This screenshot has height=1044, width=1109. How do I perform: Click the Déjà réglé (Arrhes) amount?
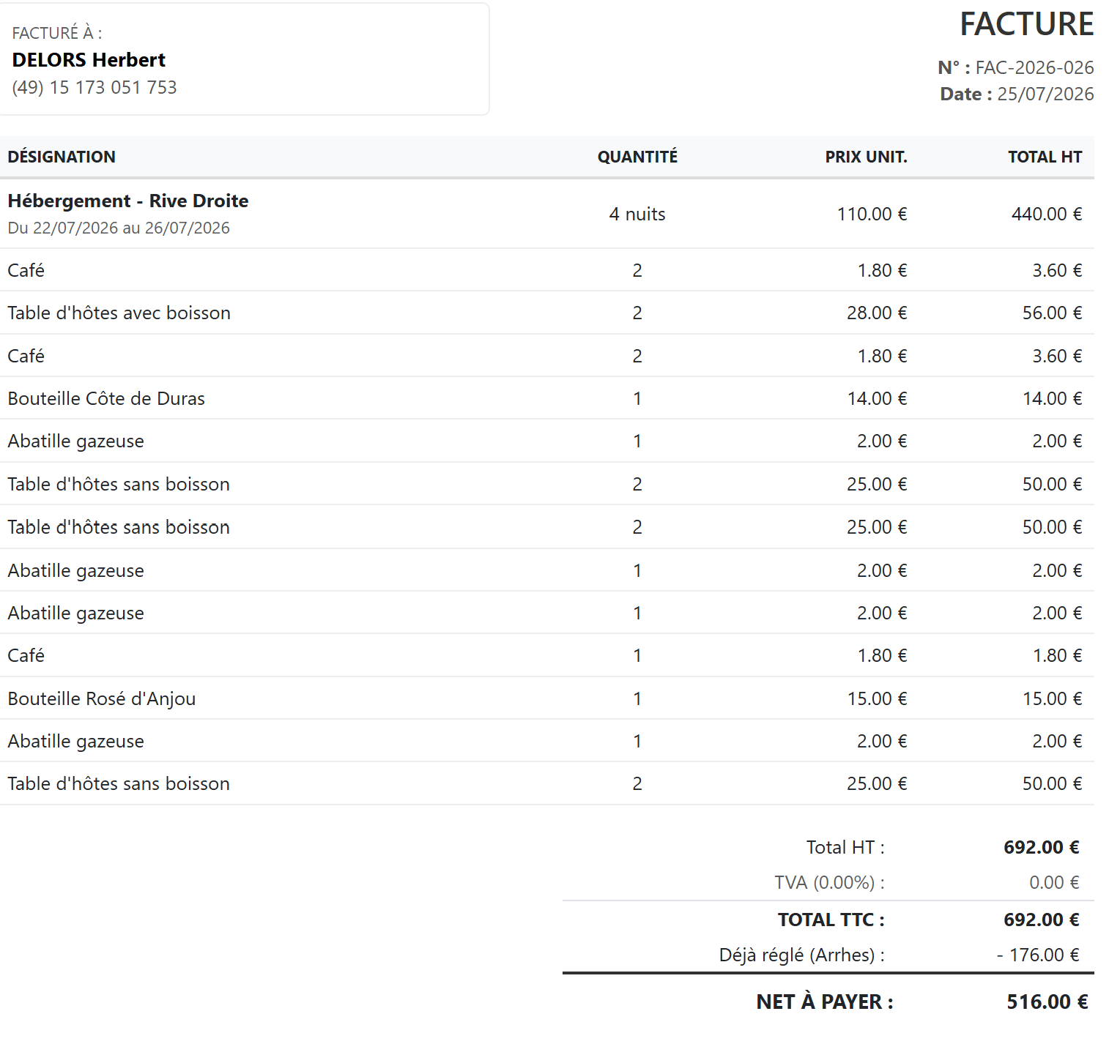click(x=1038, y=955)
